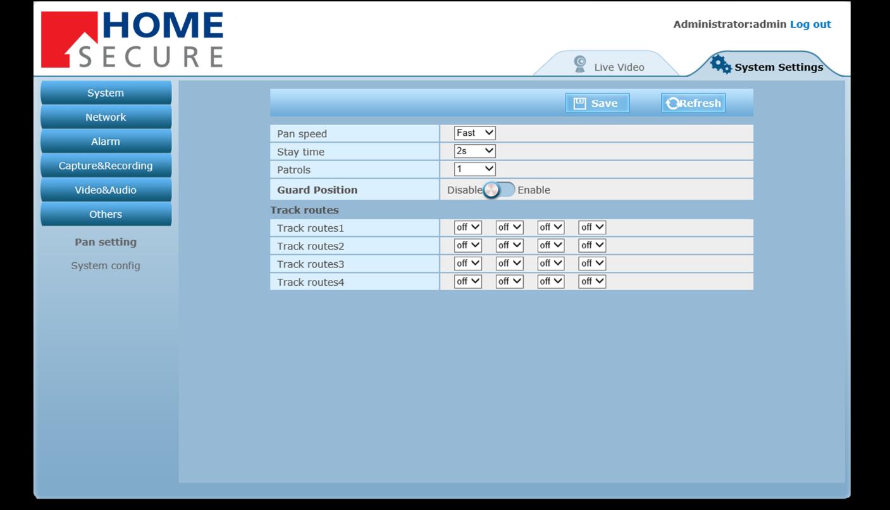This screenshot has height=510, width=890.
Task: Open the Video&Audio menu
Action: [106, 190]
